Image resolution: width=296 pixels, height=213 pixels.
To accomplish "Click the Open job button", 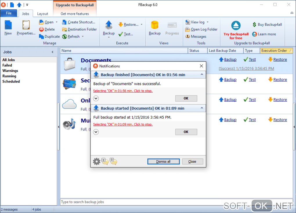I will coord(46,22).
